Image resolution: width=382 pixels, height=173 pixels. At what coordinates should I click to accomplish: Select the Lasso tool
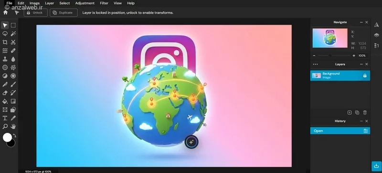coord(5,33)
